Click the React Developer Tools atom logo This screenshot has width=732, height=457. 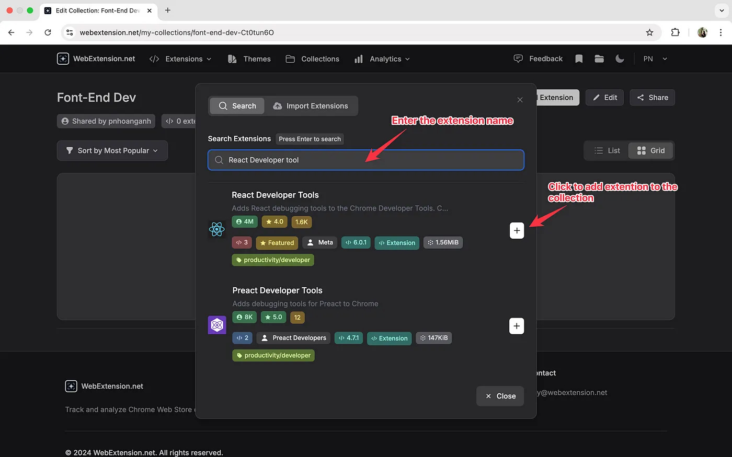pyautogui.click(x=216, y=229)
